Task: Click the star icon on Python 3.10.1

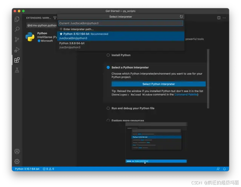Action: (61, 34)
